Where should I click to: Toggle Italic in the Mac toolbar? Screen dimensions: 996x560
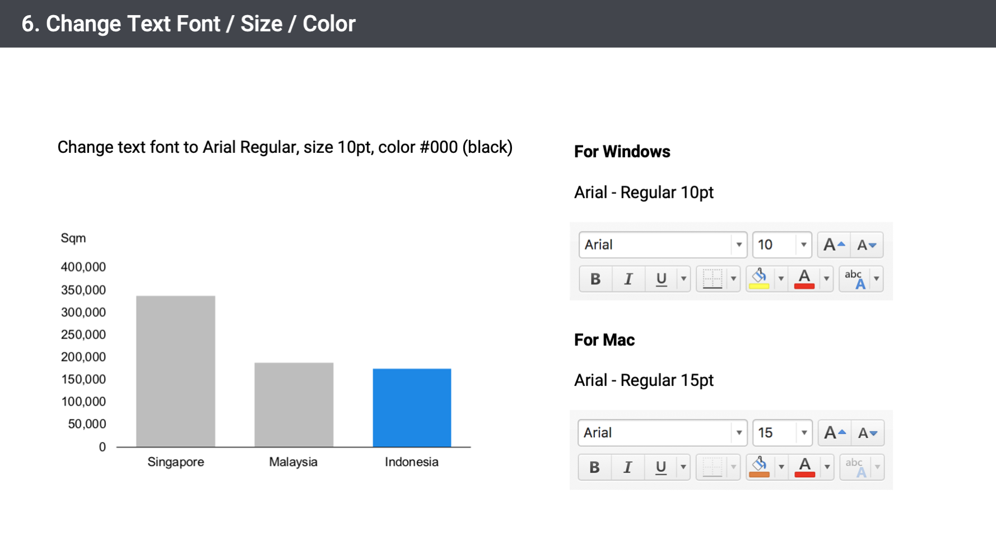(x=627, y=466)
